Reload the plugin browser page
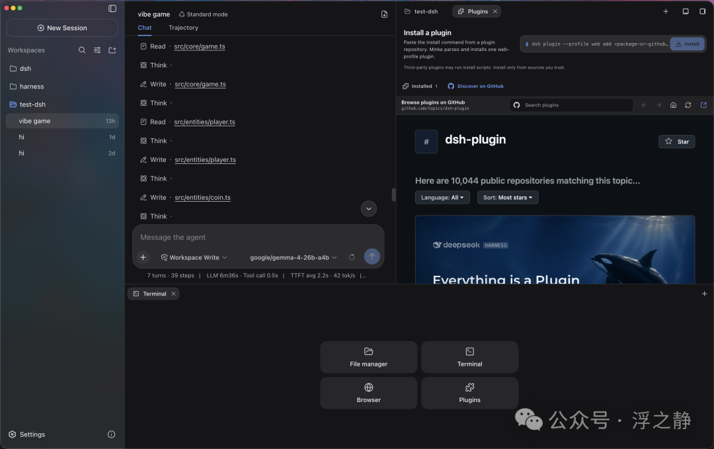This screenshot has width=714, height=449. [x=688, y=105]
